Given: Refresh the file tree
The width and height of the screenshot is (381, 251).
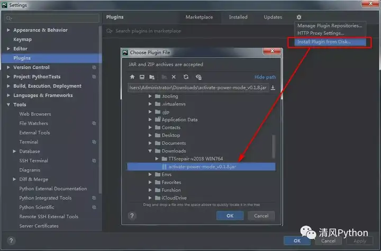Looking at the screenshot, I should [x=186, y=77].
